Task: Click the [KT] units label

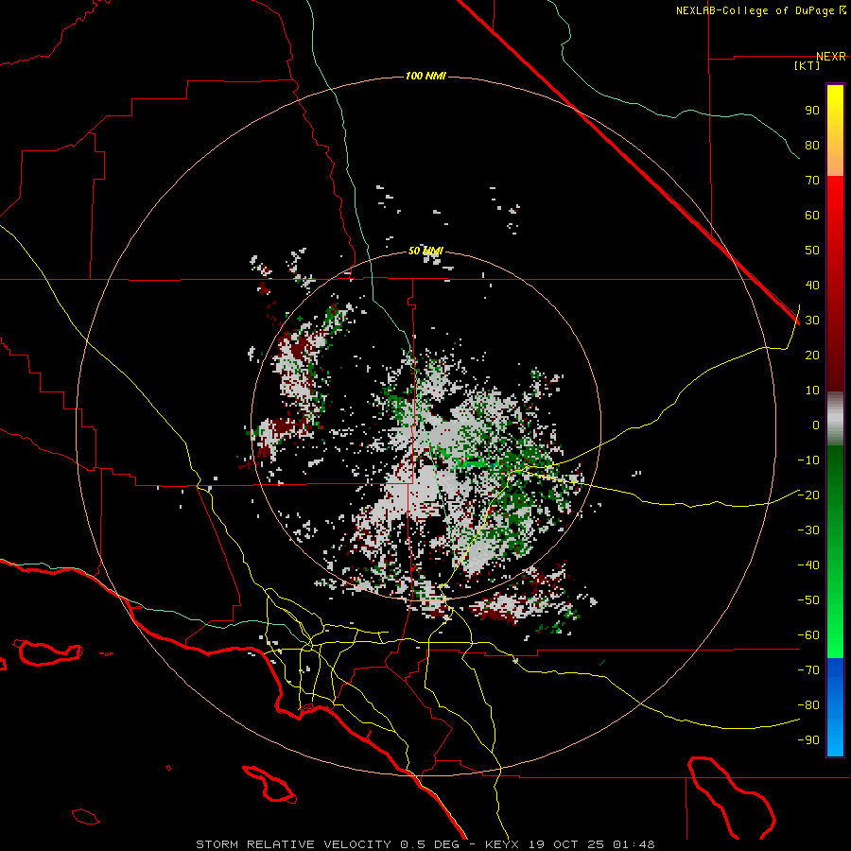Action: (808, 65)
